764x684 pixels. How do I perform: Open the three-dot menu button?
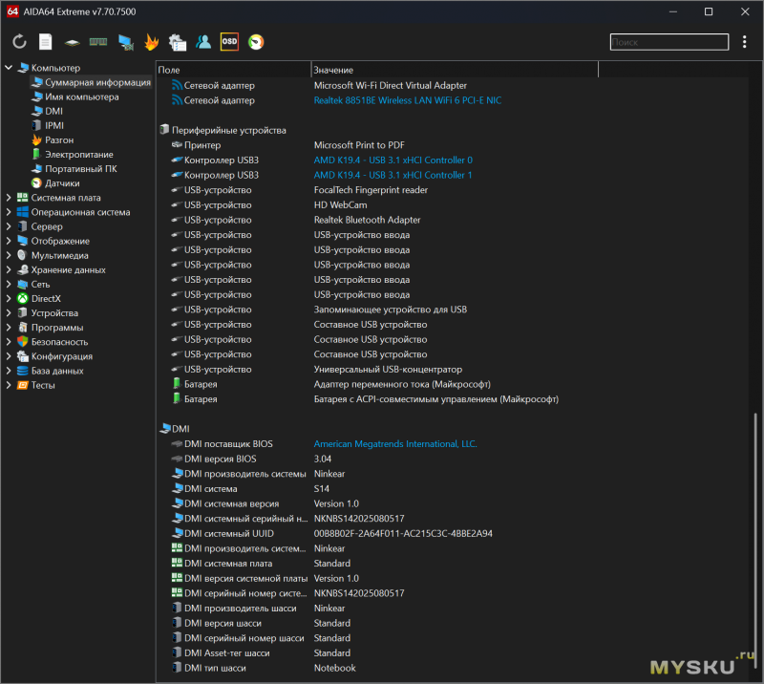tap(744, 42)
